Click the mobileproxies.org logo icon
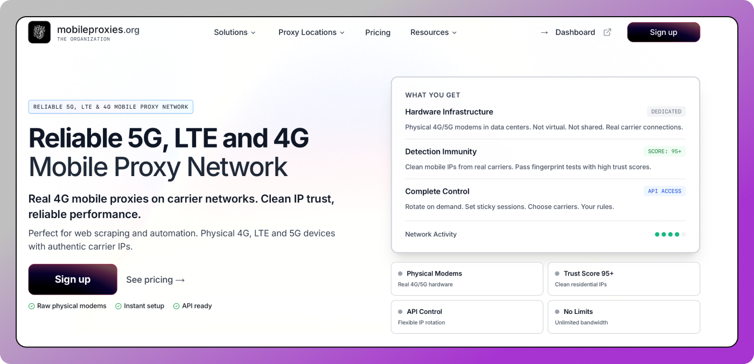 [x=39, y=32]
